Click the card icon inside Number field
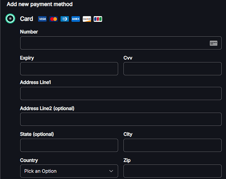The height and width of the screenshot is (179, 226). coord(213,43)
